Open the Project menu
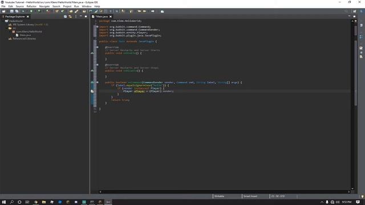The image size is (365, 205). coord(67,6)
